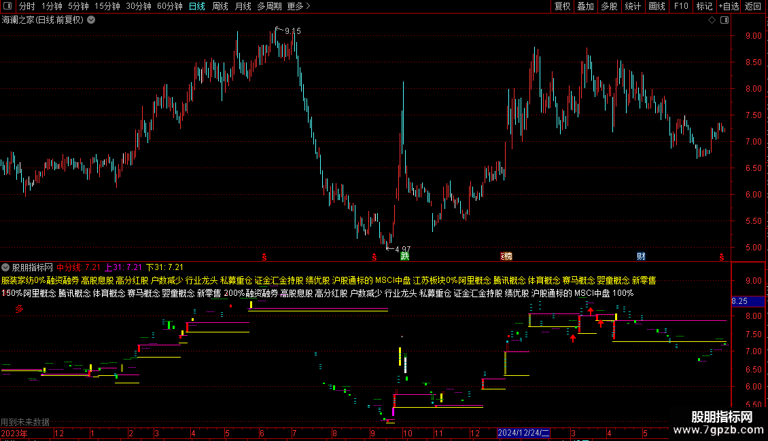Switch to 分时 intraday view

(x=27, y=6)
